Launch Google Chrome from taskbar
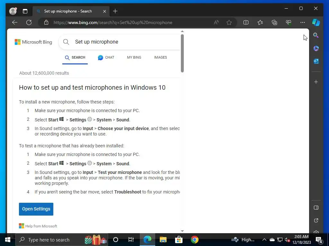Screen dimensions: 329x246 pos(194,240)
